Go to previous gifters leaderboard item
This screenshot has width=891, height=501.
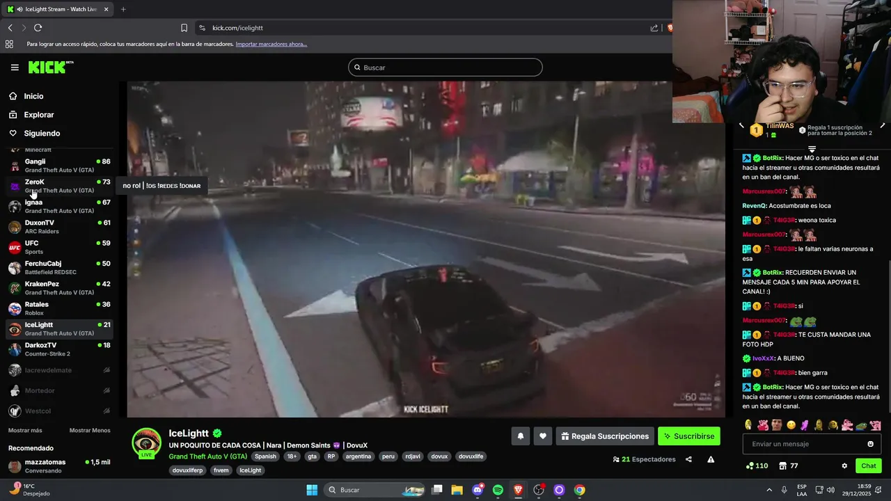tap(741, 126)
